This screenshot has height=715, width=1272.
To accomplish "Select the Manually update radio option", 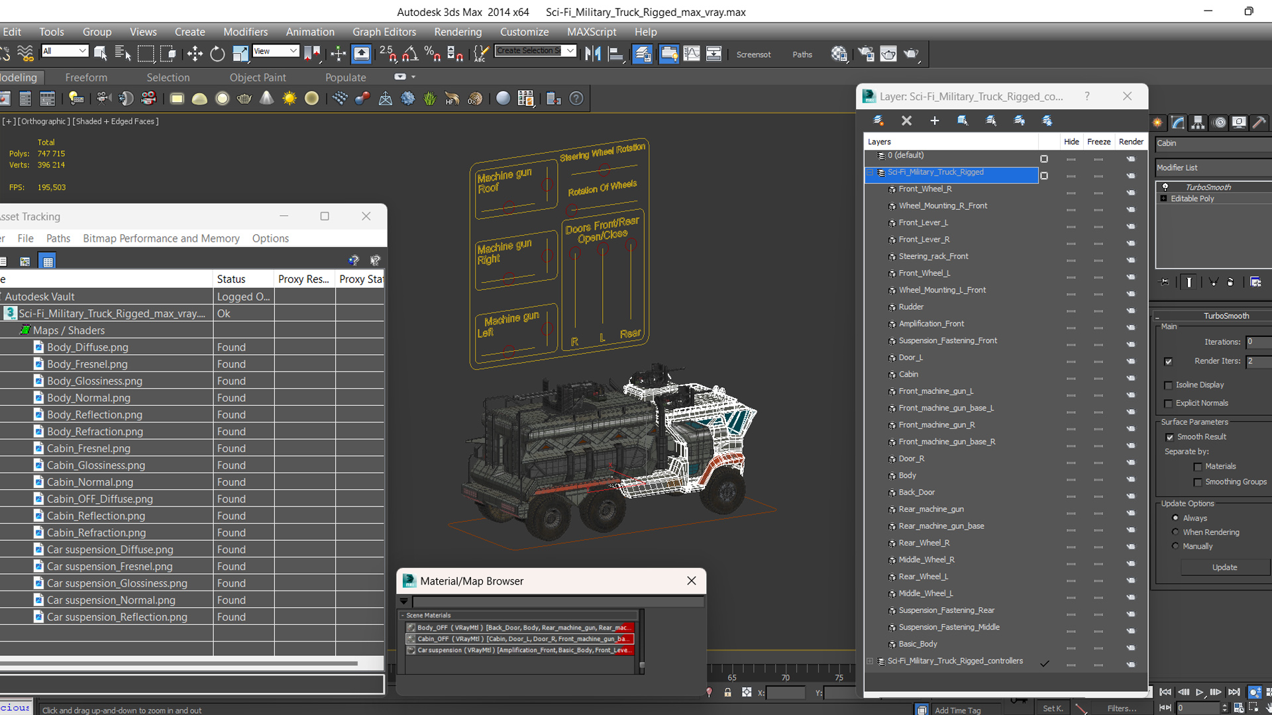I will (1175, 546).
